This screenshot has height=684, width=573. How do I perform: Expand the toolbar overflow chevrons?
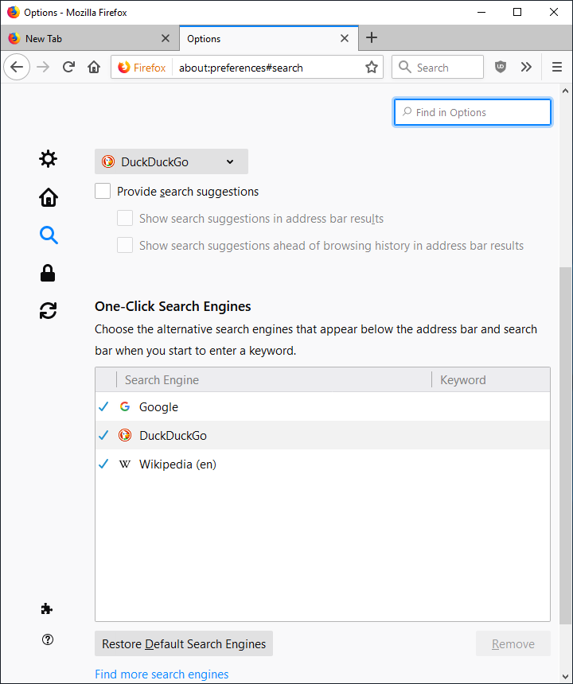526,67
